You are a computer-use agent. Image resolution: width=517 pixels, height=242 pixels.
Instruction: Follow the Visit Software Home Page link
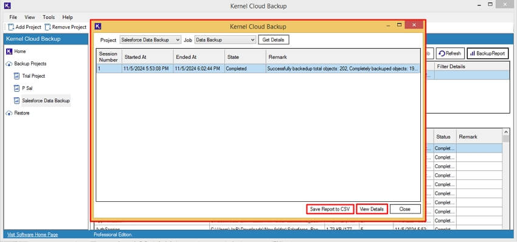(x=33, y=235)
